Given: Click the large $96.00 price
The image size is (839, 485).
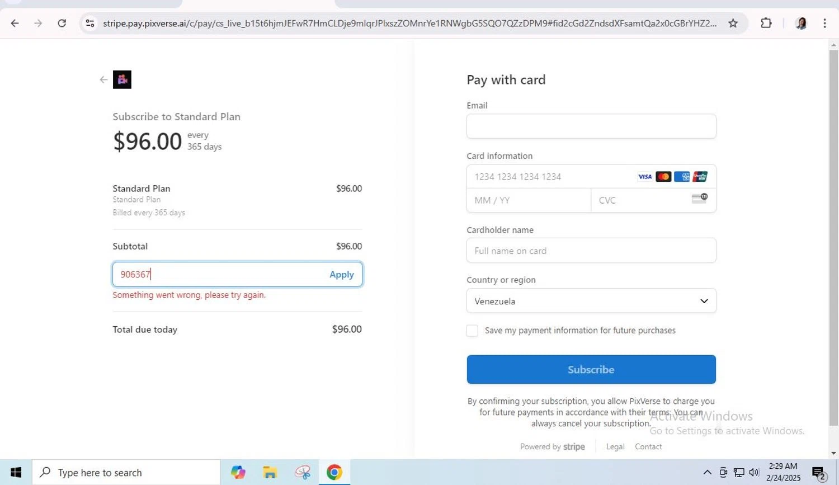Looking at the screenshot, I should pyautogui.click(x=148, y=141).
